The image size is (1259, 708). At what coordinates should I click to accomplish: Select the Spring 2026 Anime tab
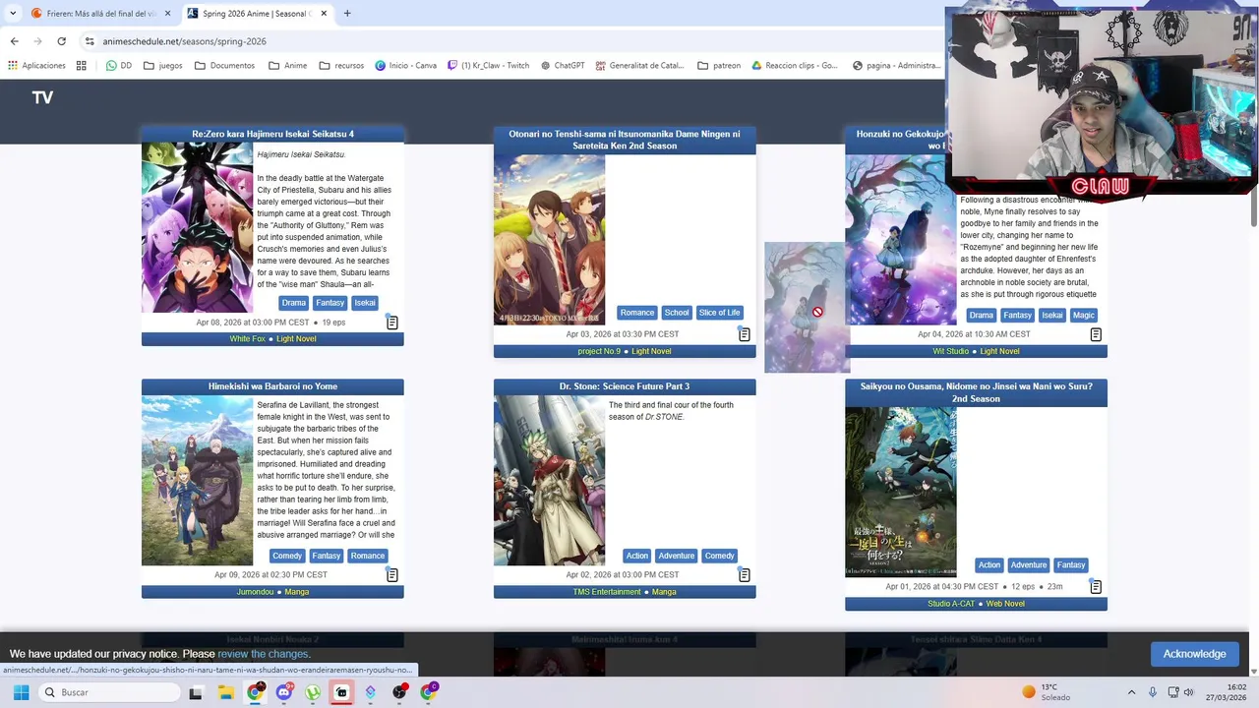tap(258, 13)
